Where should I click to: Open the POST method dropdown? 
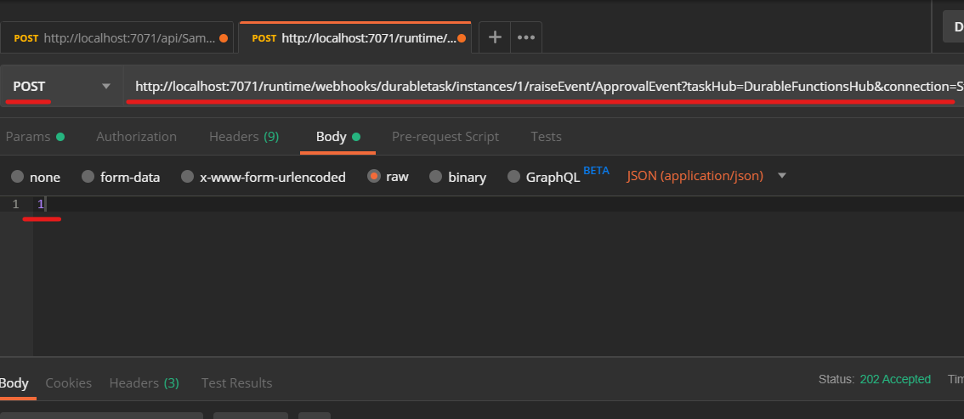61,86
